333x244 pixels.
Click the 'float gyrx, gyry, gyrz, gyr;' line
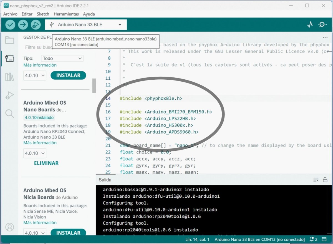coord(158,165)
